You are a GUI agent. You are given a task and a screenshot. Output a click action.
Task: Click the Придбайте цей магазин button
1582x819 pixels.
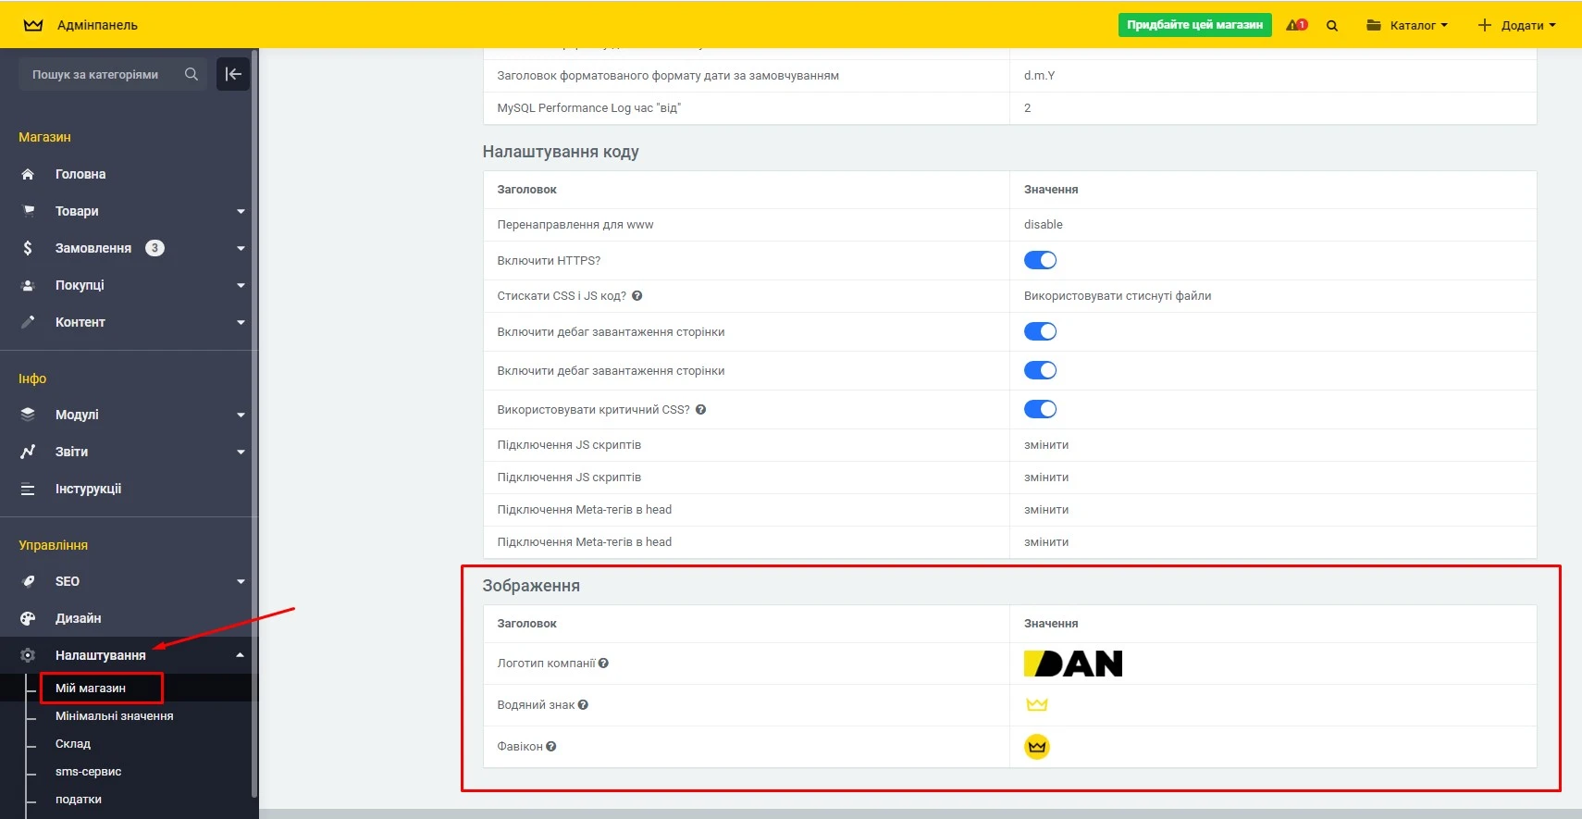[1194, 25]
